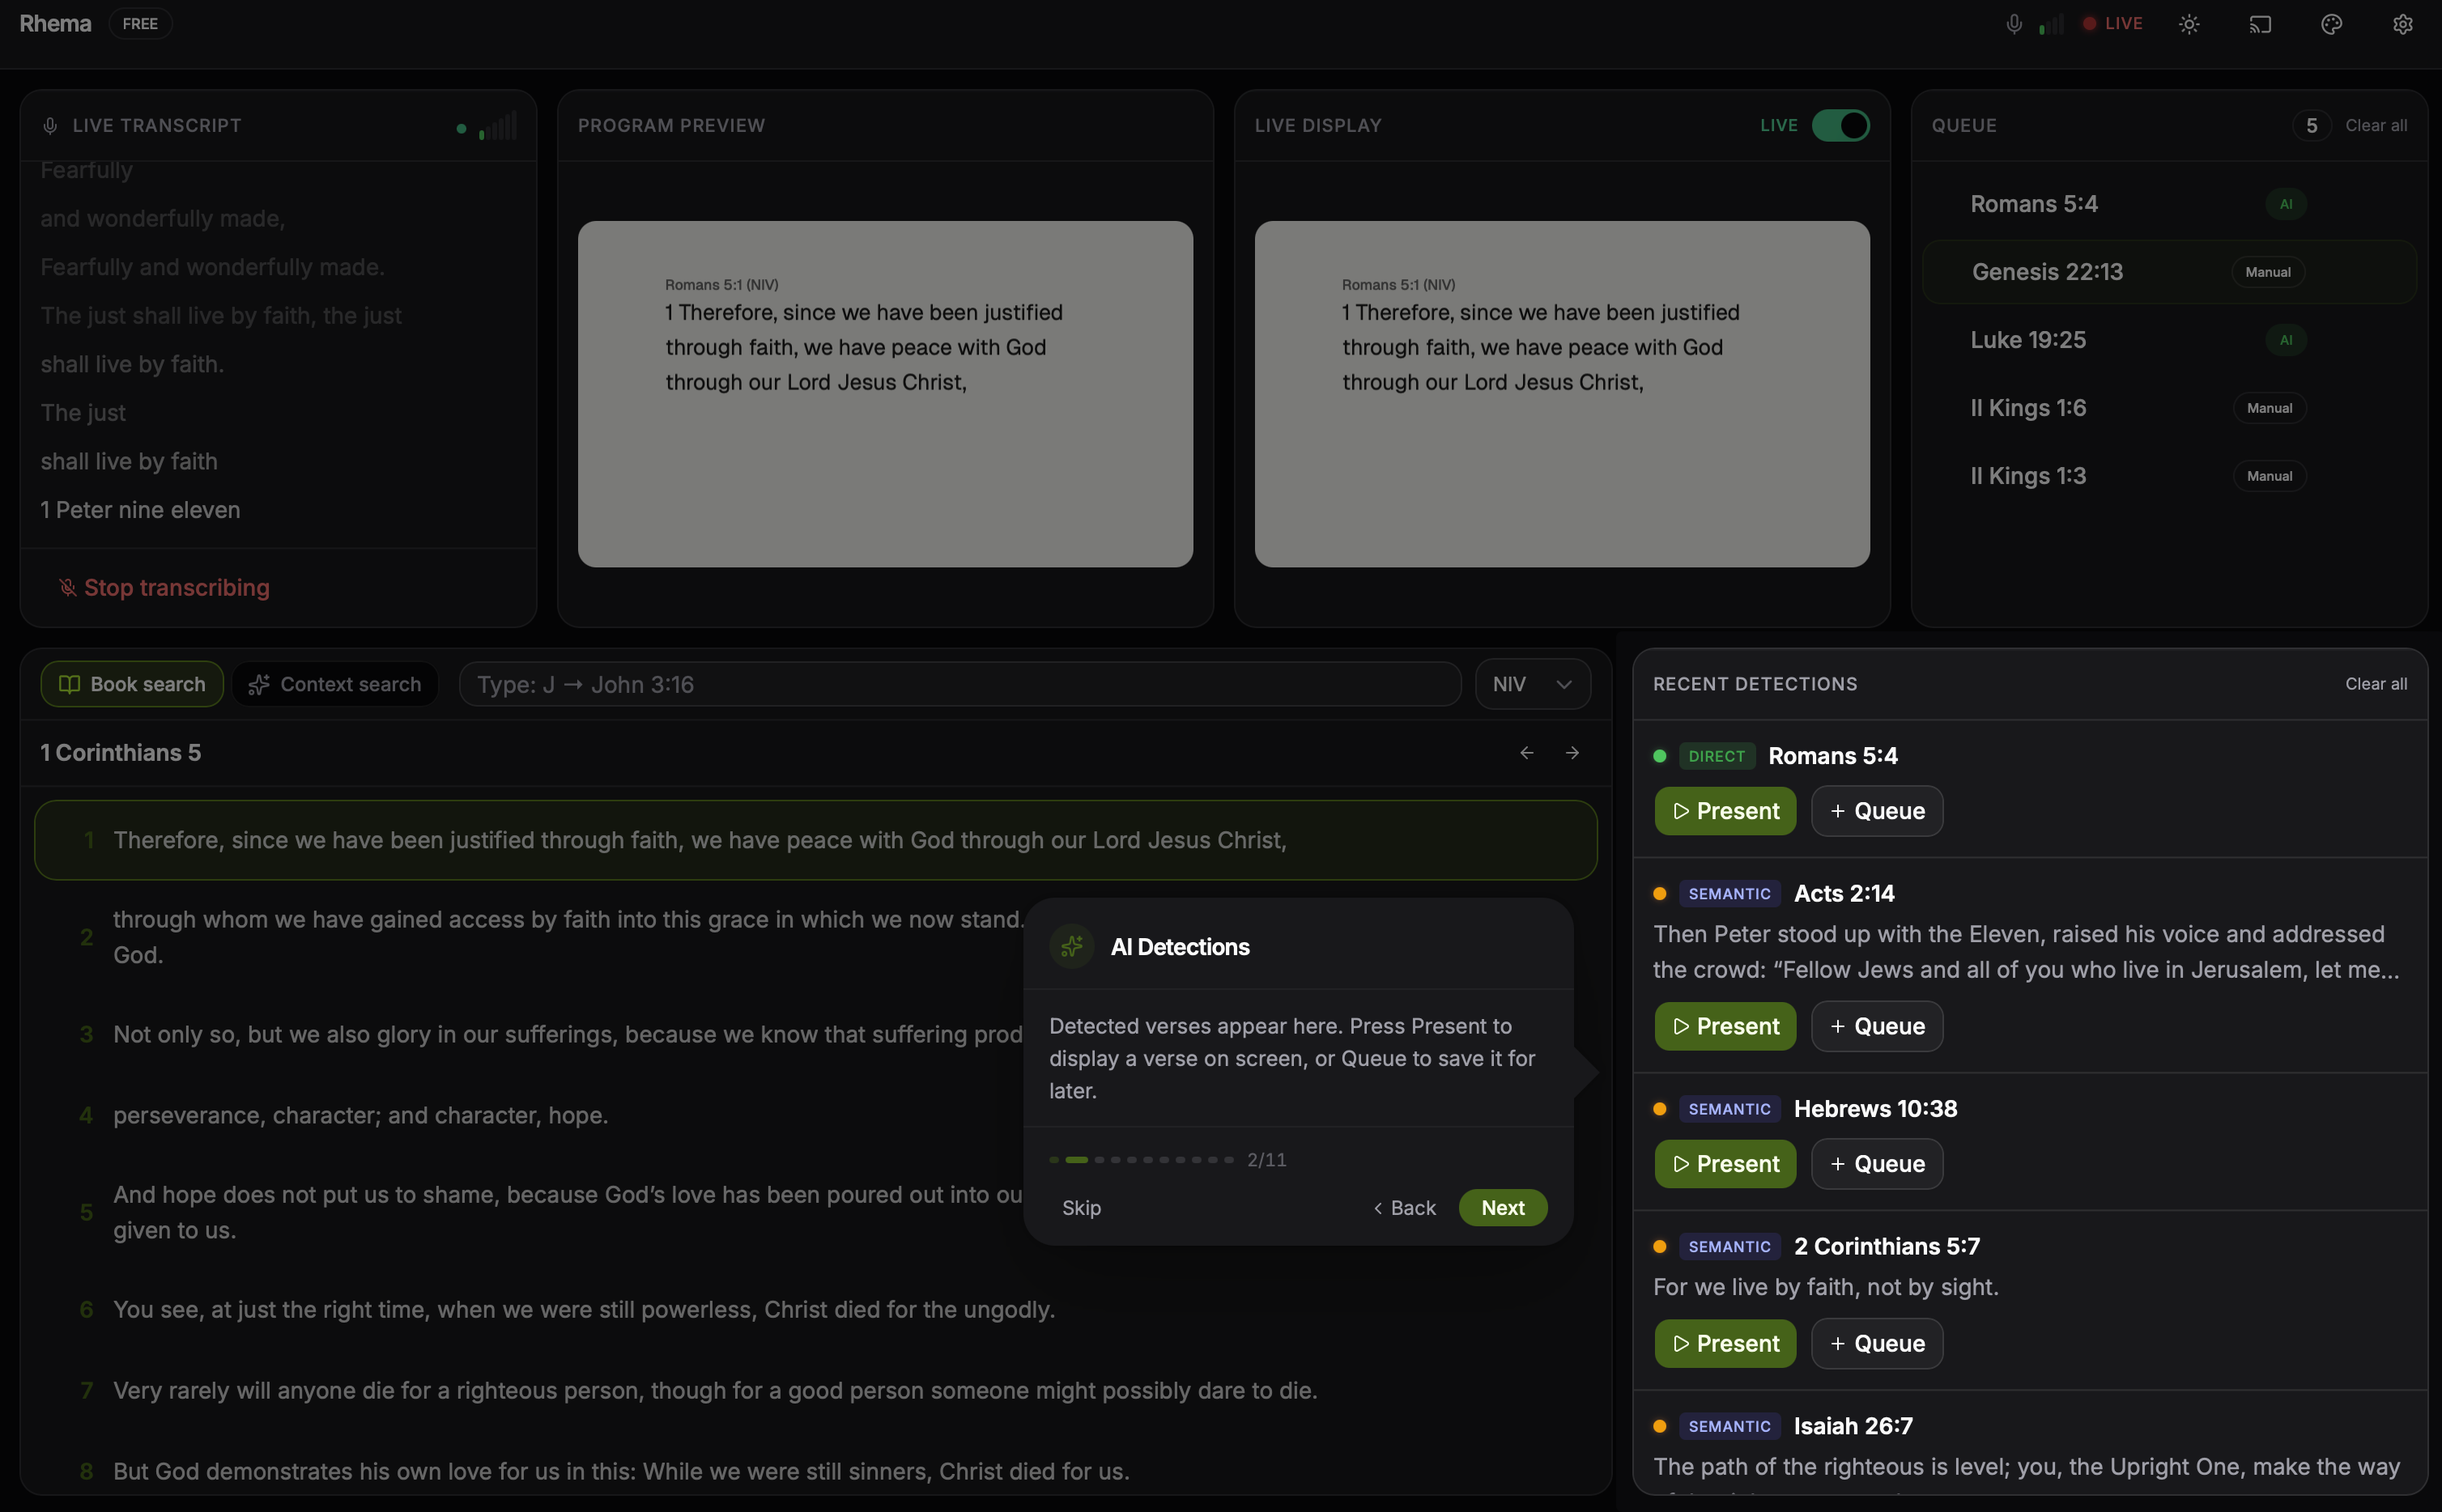Present Romans 5:4 detection
This screenshot has width=2442, height=1512.
click(x=1725, y=811)
